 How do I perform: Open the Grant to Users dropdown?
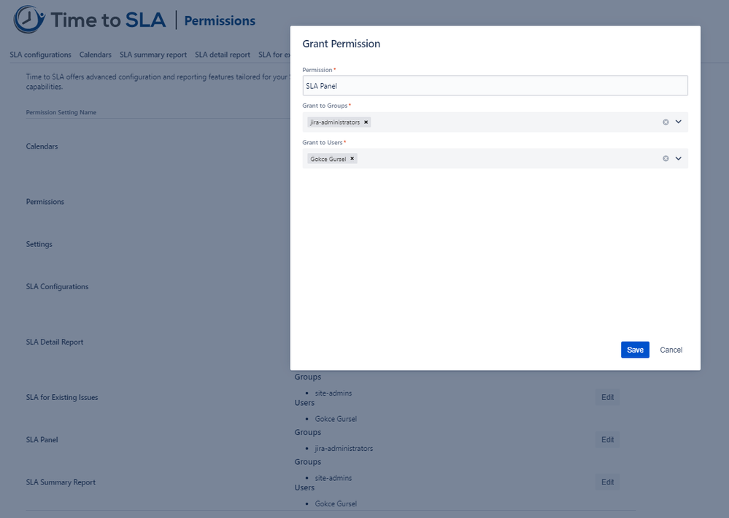click(678, 158)
